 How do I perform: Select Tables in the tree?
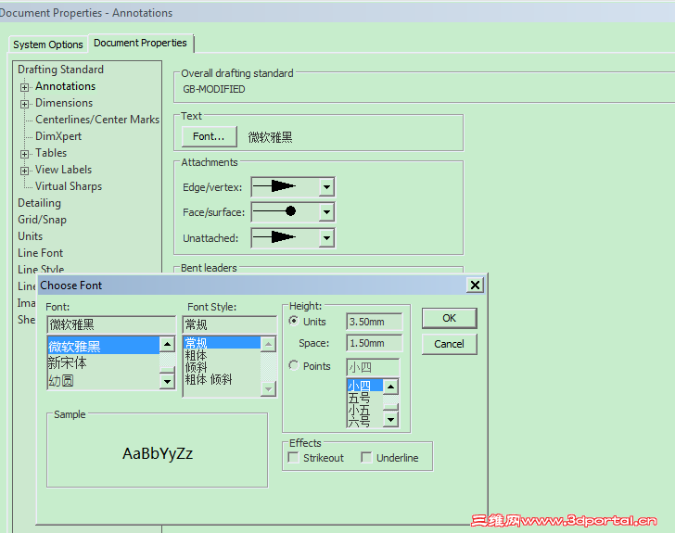[51, 153]
